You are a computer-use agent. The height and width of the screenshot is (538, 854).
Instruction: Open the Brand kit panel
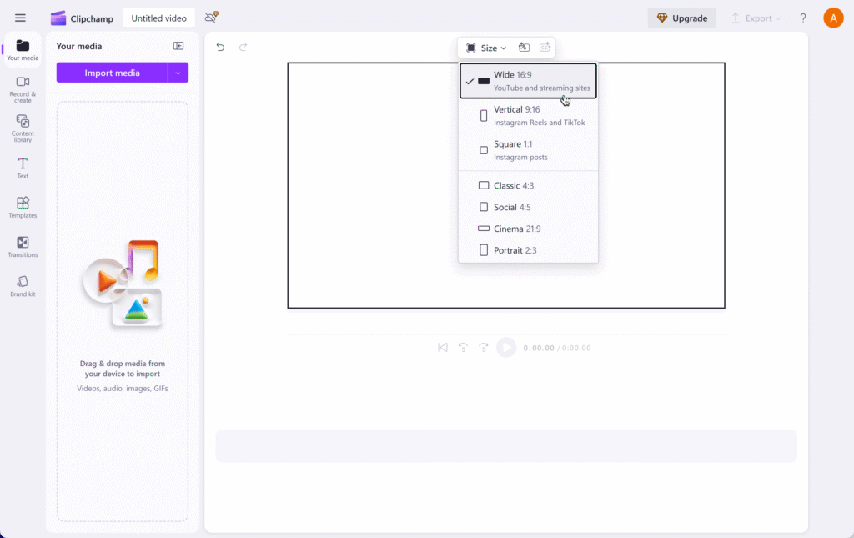(23, 285)
